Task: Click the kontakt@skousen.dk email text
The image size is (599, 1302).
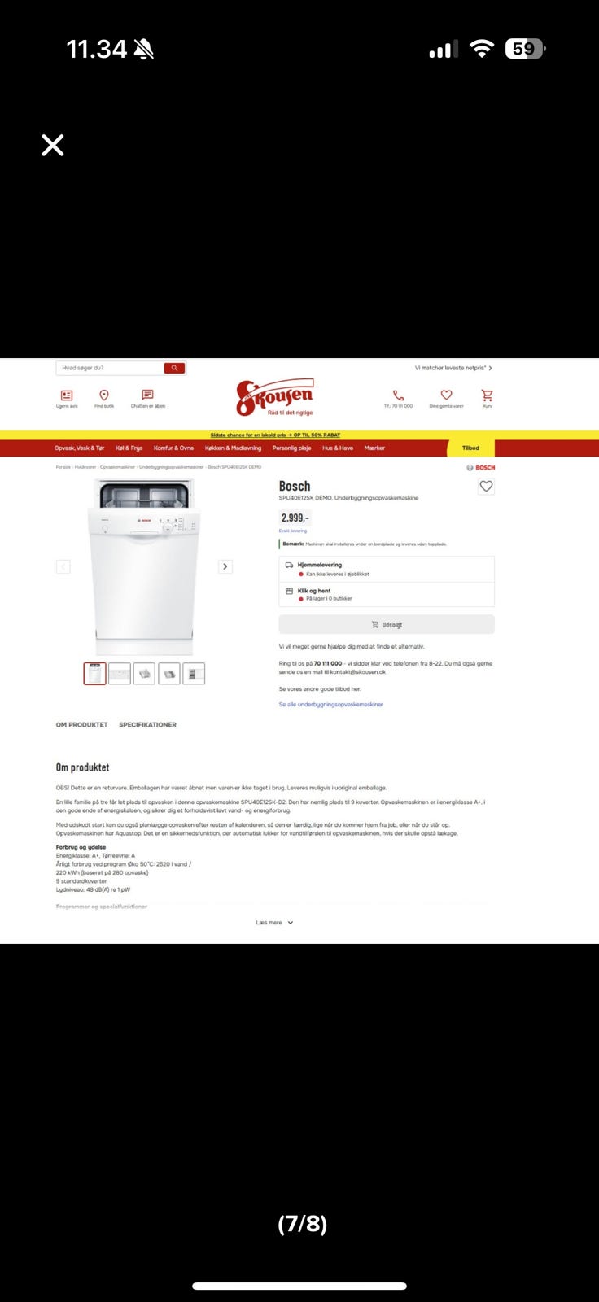Action: pos(358,672)
